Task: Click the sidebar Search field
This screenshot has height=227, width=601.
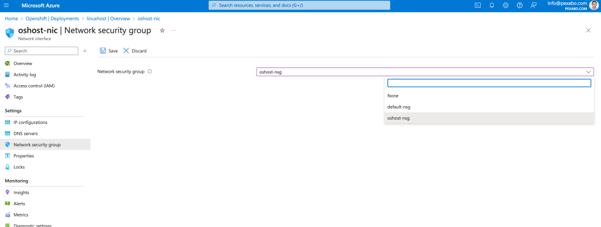Action: (42, 51)
